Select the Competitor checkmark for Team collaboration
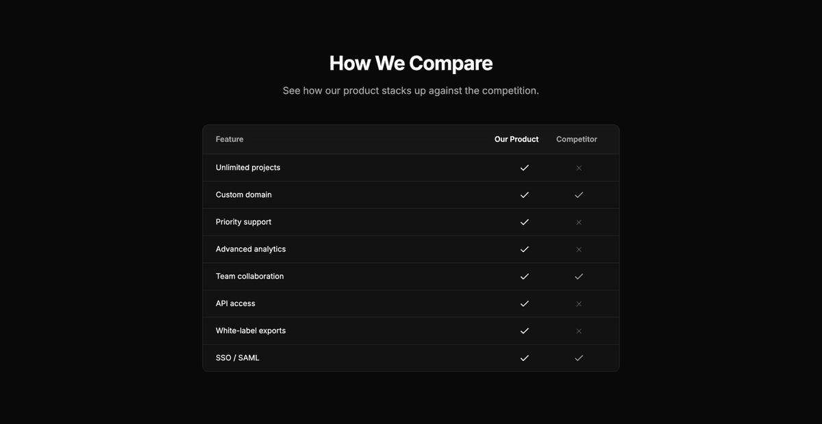This screenshot has width=822, height=424. pos(579,276)
